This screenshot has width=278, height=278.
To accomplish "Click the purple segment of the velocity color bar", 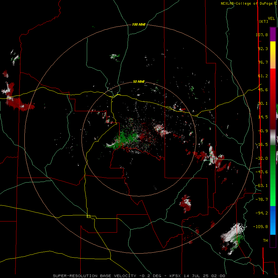I will [x=273, y=34].
